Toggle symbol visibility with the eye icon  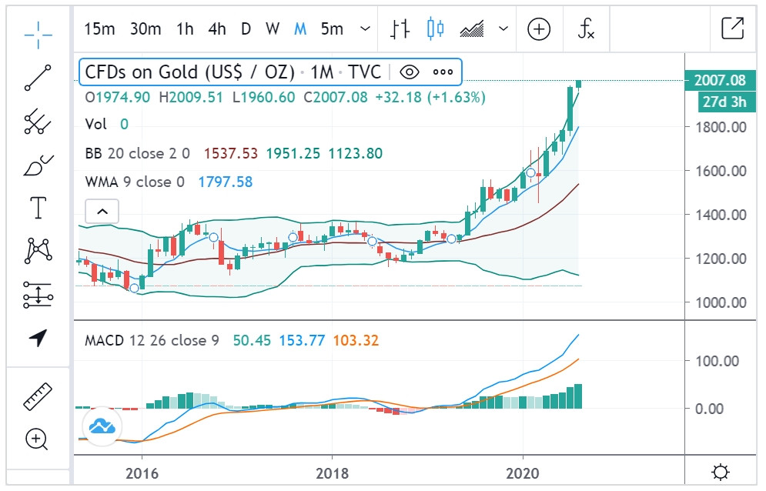[410, 72]
